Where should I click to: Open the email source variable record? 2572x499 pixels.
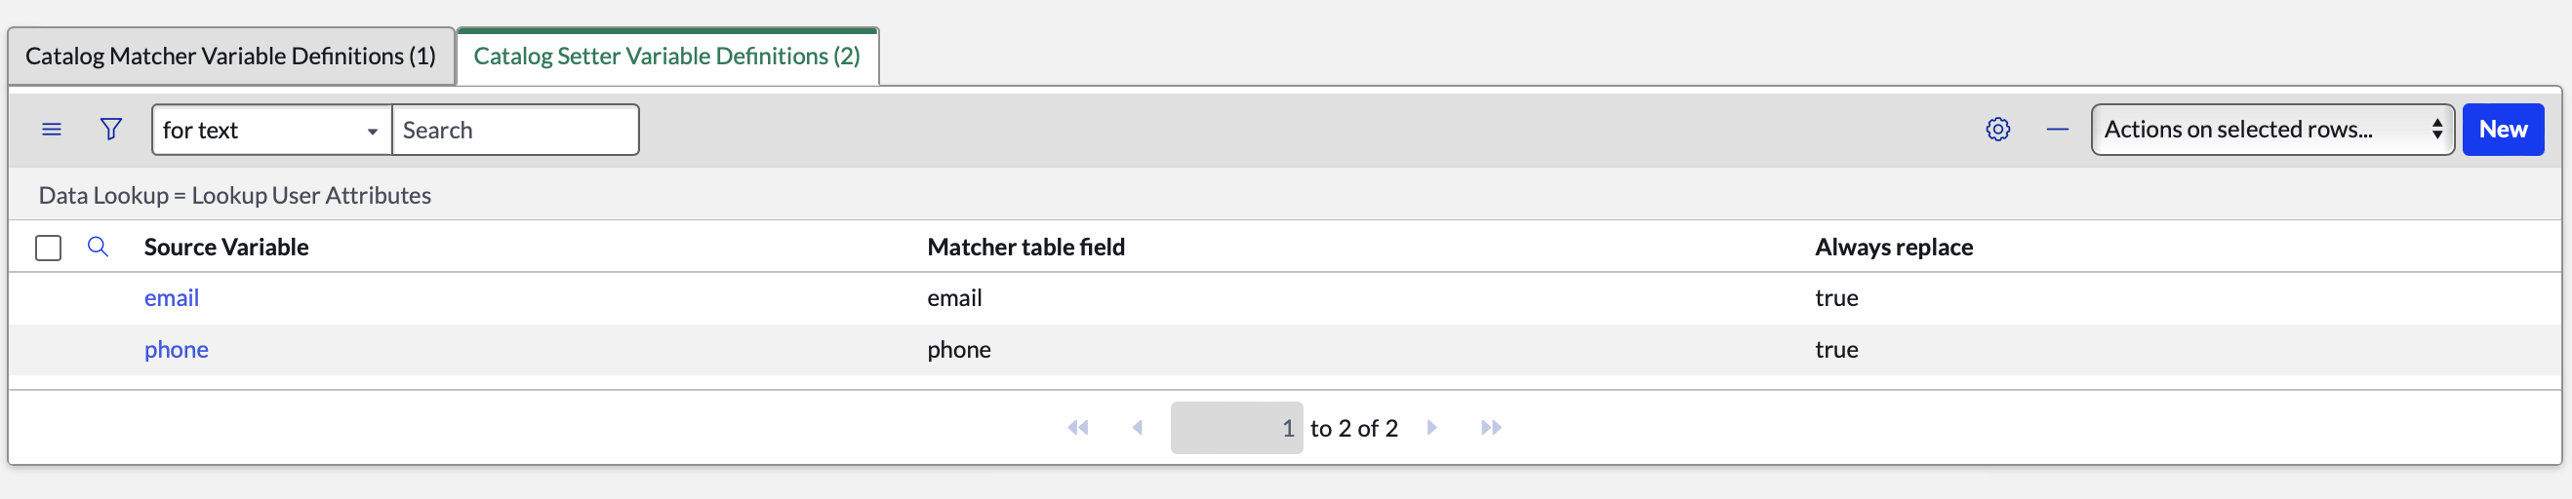click(172, 298)
